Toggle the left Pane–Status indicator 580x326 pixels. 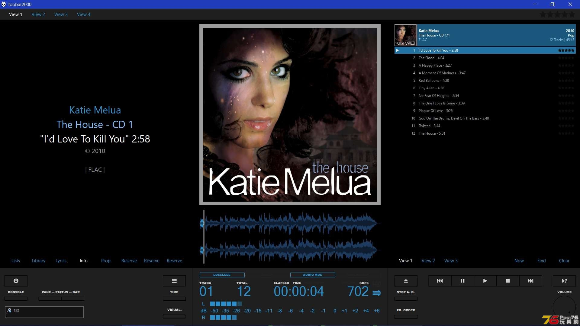point(50,299)
